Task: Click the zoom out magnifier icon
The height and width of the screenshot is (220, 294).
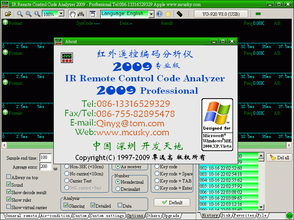Action: [x=29, y=14]
